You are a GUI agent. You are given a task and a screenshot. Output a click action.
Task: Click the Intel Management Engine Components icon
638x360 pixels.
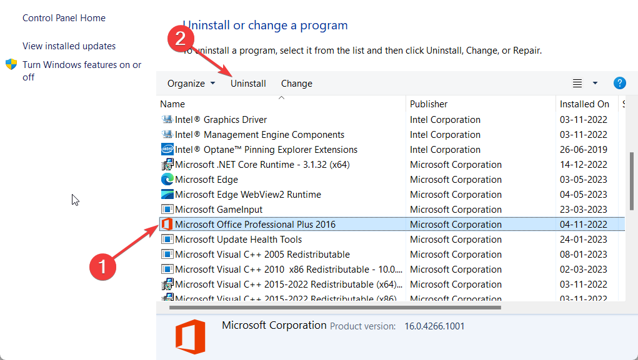click(x=167, y=135)
